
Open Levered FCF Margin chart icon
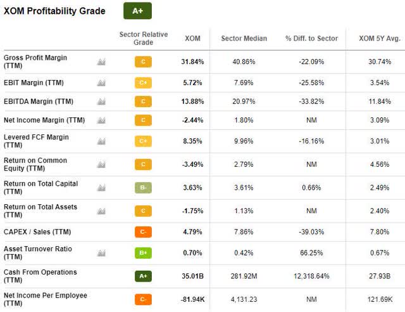(x=101, y=141)
